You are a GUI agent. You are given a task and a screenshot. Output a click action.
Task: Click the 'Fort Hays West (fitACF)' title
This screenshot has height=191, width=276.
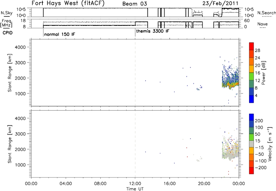[68, 3]
